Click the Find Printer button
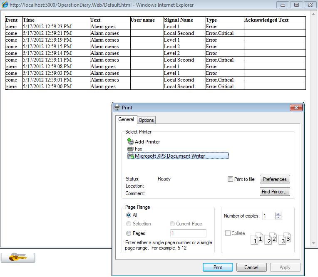 point(275,192)
